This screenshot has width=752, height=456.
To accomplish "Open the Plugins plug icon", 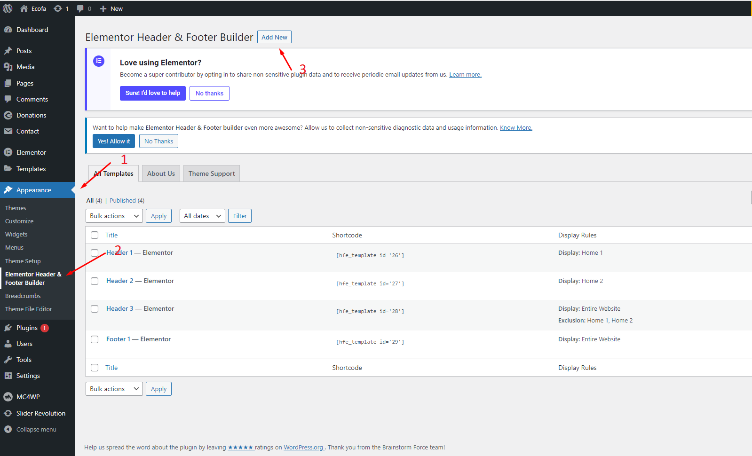I will click(x=8, y=328).
